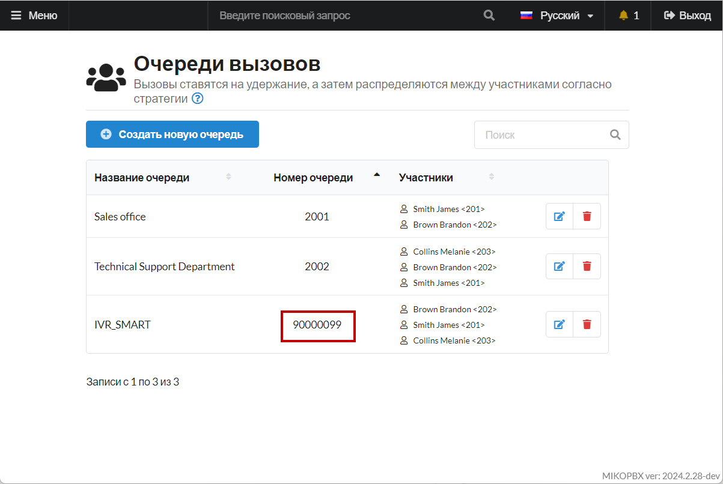Click trash icon for Technical Support Department
The height and width of the screenshot is (484, 723).
pos(587,266)
